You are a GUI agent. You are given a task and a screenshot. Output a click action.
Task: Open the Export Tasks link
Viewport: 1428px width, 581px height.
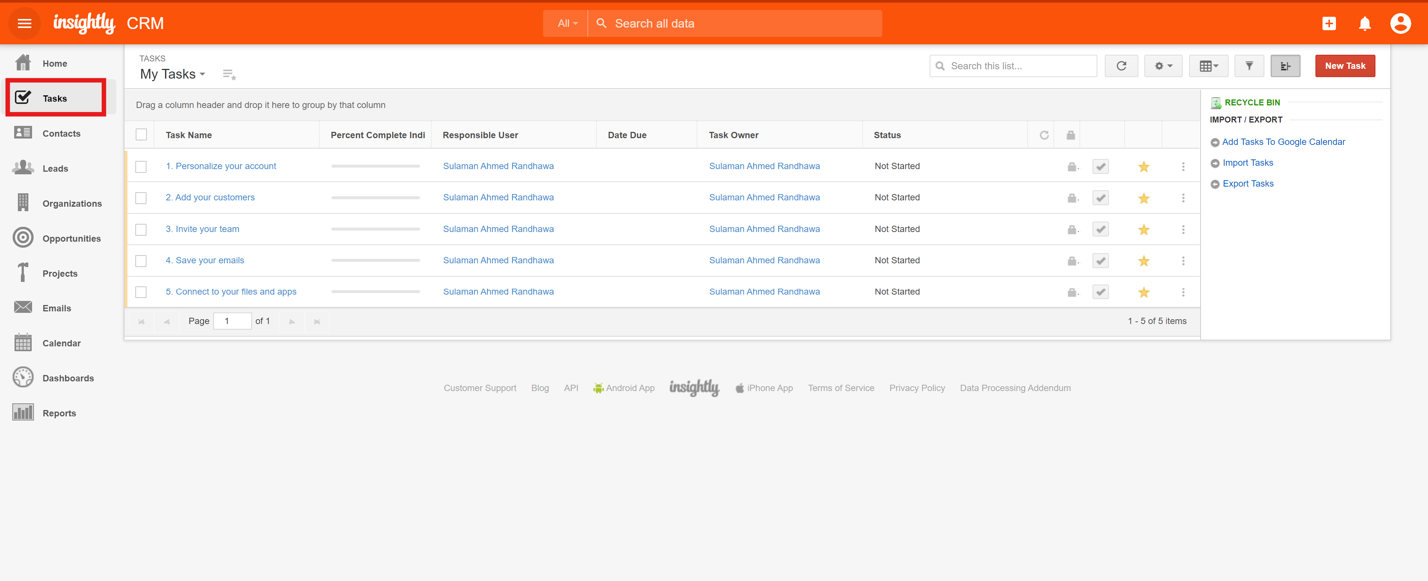(x=1247, y=184)
